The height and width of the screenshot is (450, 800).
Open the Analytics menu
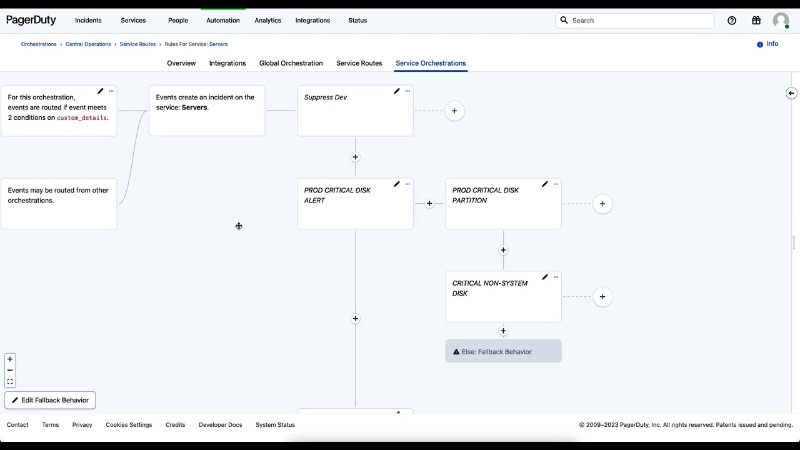(x=267, y=21)
